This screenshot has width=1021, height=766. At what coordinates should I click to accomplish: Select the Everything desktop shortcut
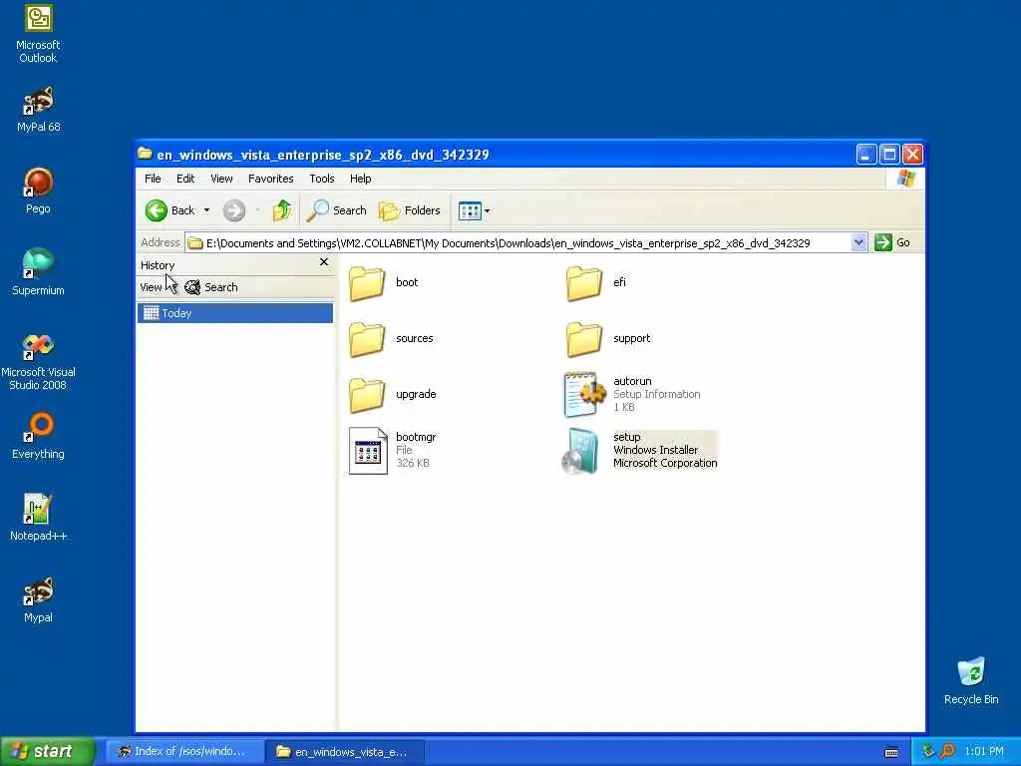coord(39,436)
